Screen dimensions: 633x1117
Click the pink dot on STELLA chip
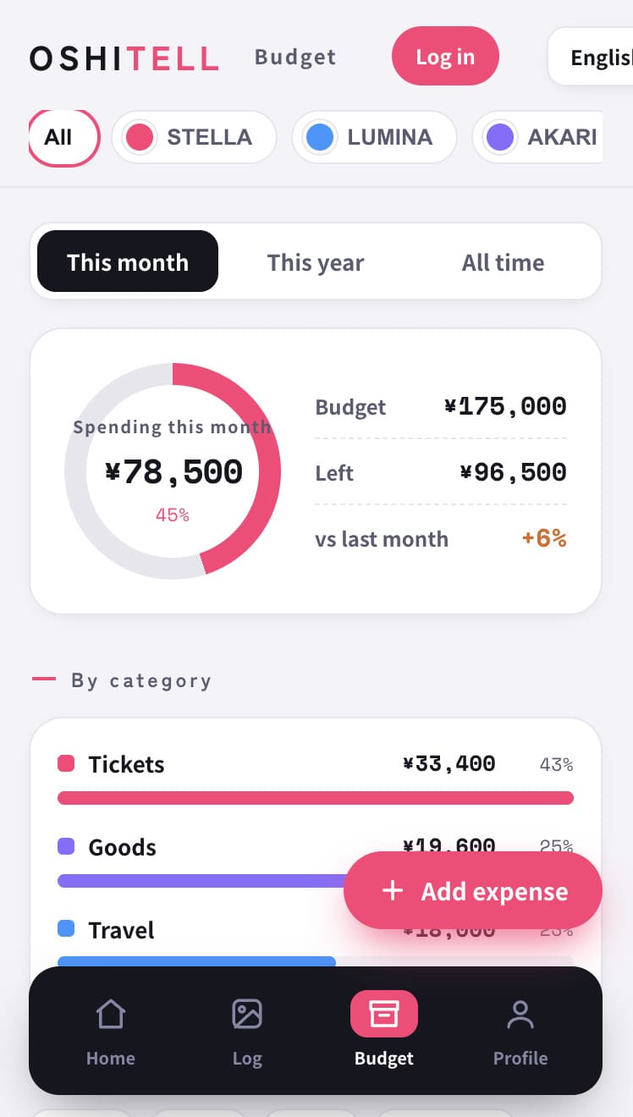click(140, 137)
